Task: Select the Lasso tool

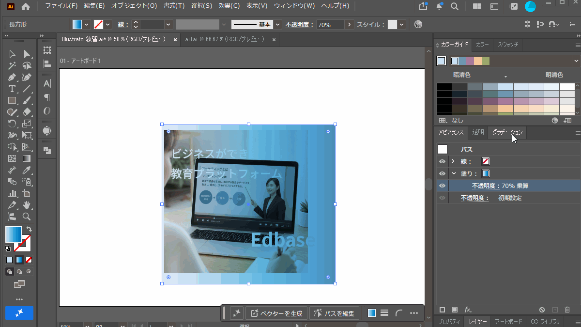Action: (27, 65)
